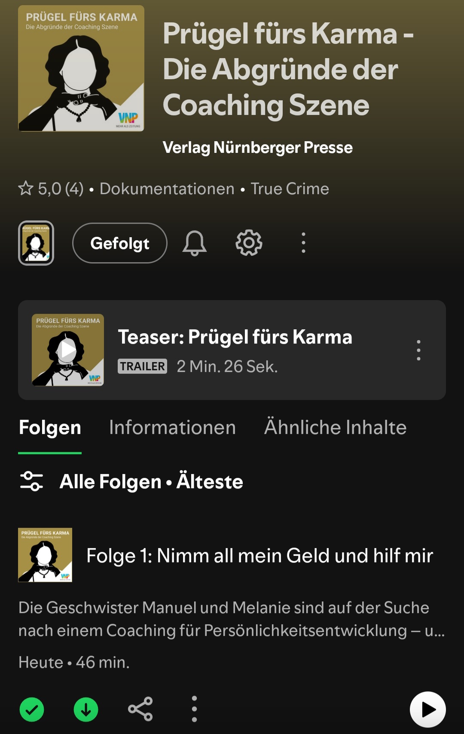Select the Folgen tab
The height and width of the screenshot is (734, 464).
pos(50,427)
